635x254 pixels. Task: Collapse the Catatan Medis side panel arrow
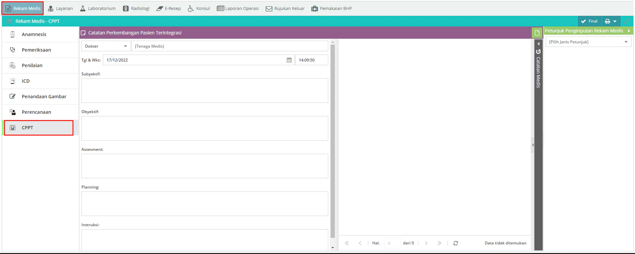point(538,44)
